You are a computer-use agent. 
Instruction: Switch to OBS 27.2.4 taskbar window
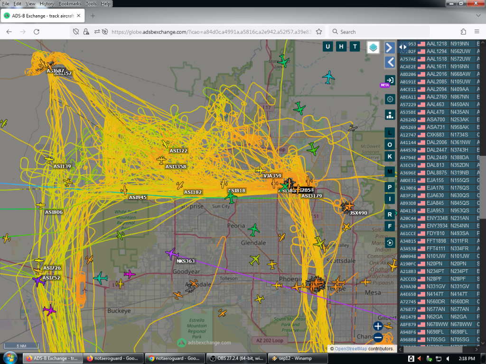236,358
